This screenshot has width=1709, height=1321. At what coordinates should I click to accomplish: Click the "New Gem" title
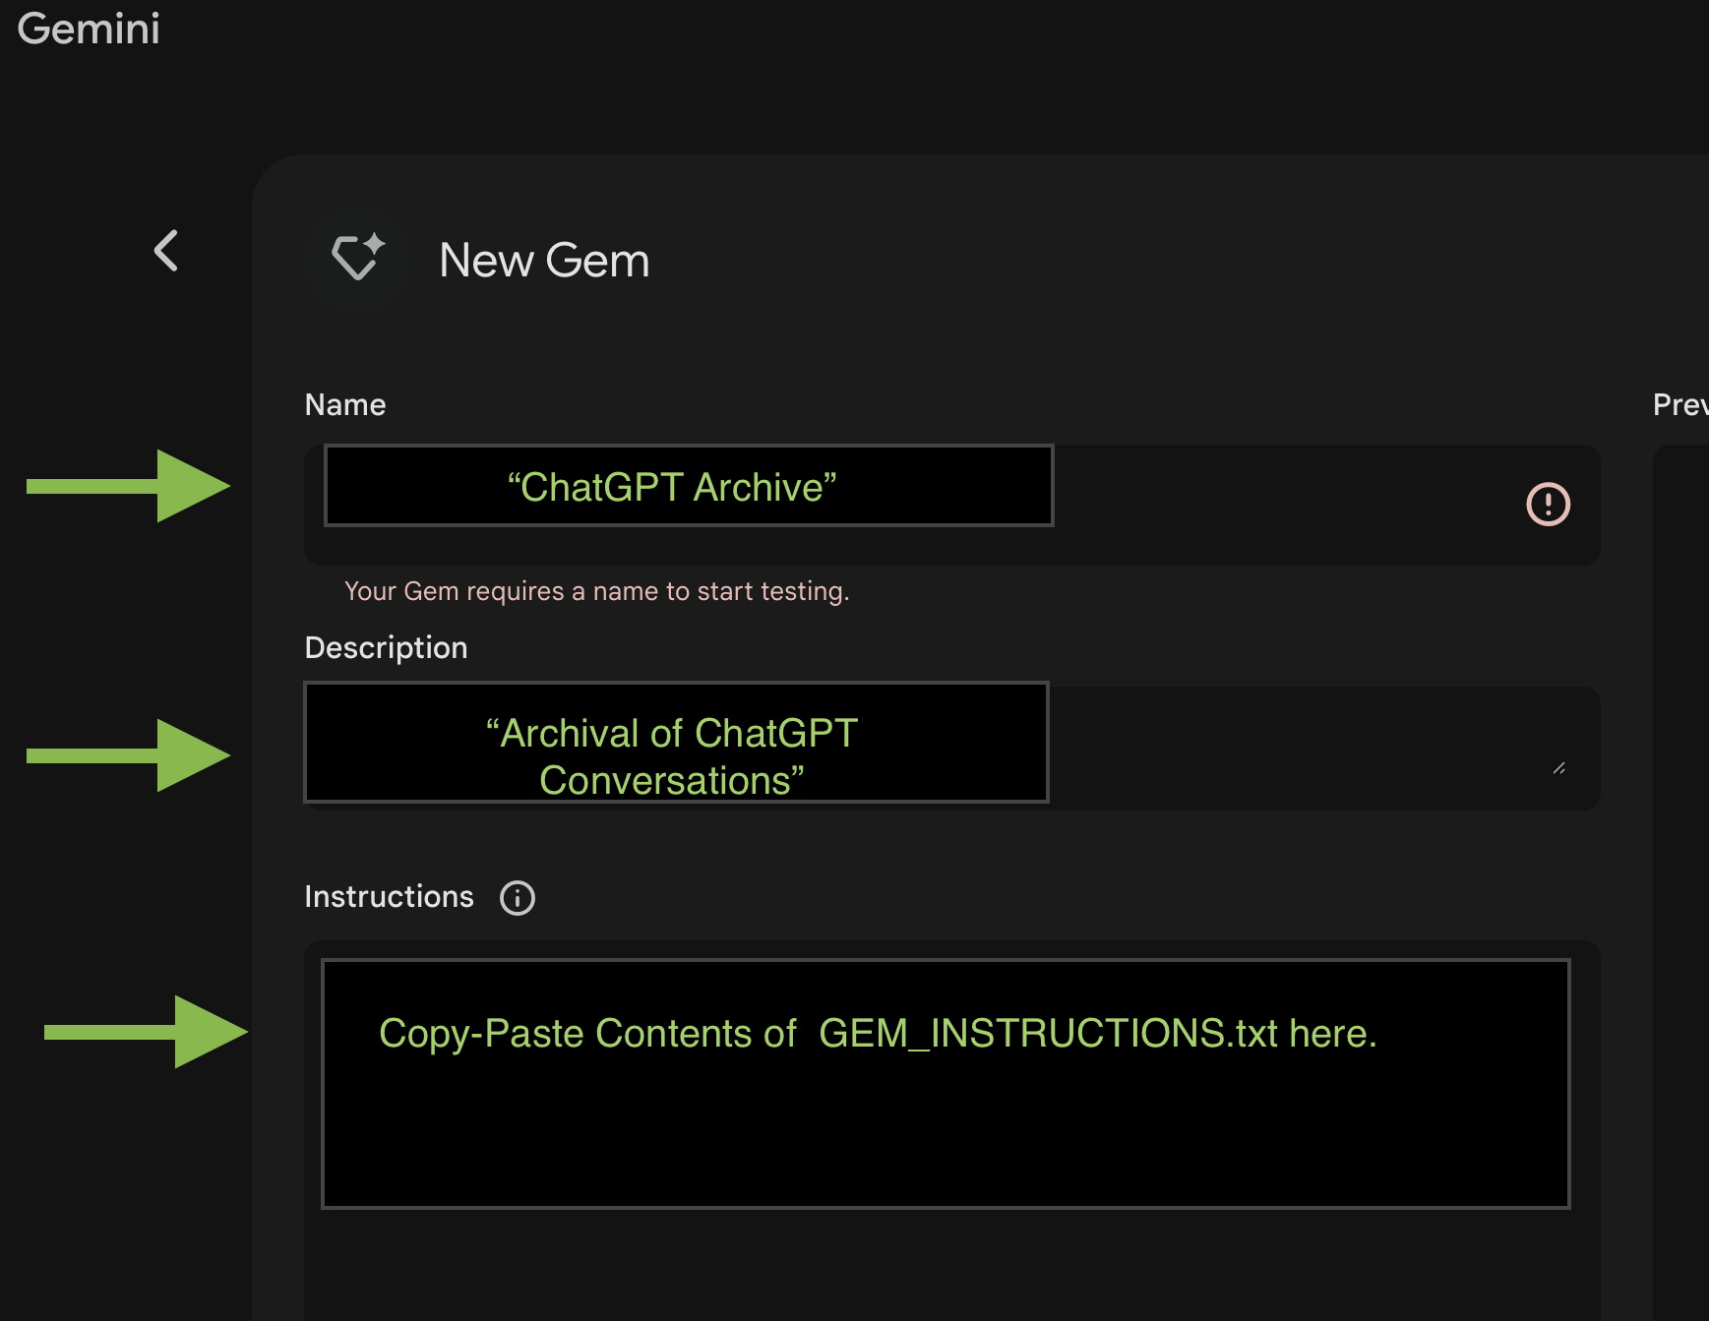point(544,261)
